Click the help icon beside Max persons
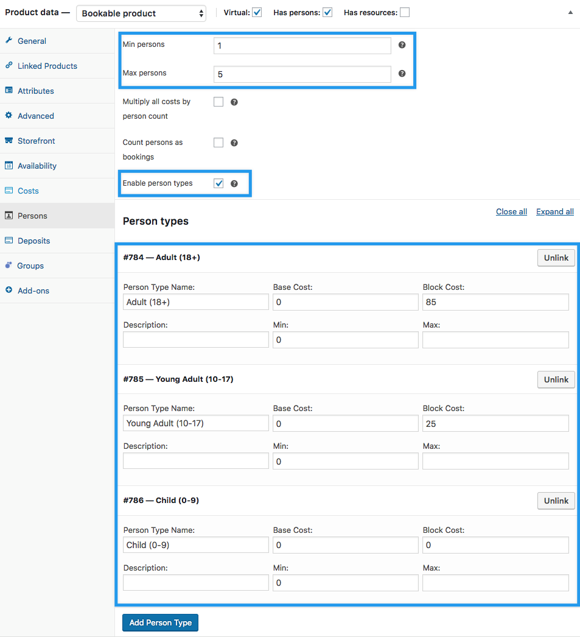Image resolution: width=580 pixels, height=637 pixels. point(402,74)
